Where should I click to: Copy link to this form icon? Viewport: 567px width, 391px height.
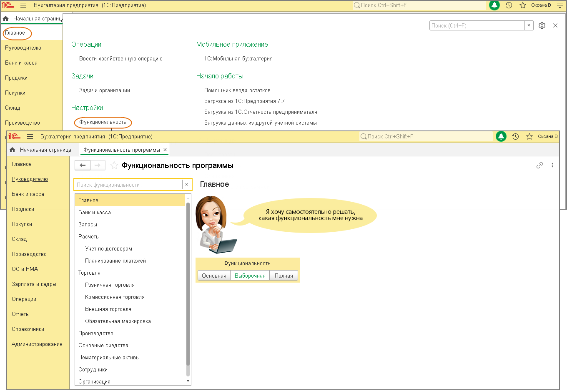click(539, 165)
